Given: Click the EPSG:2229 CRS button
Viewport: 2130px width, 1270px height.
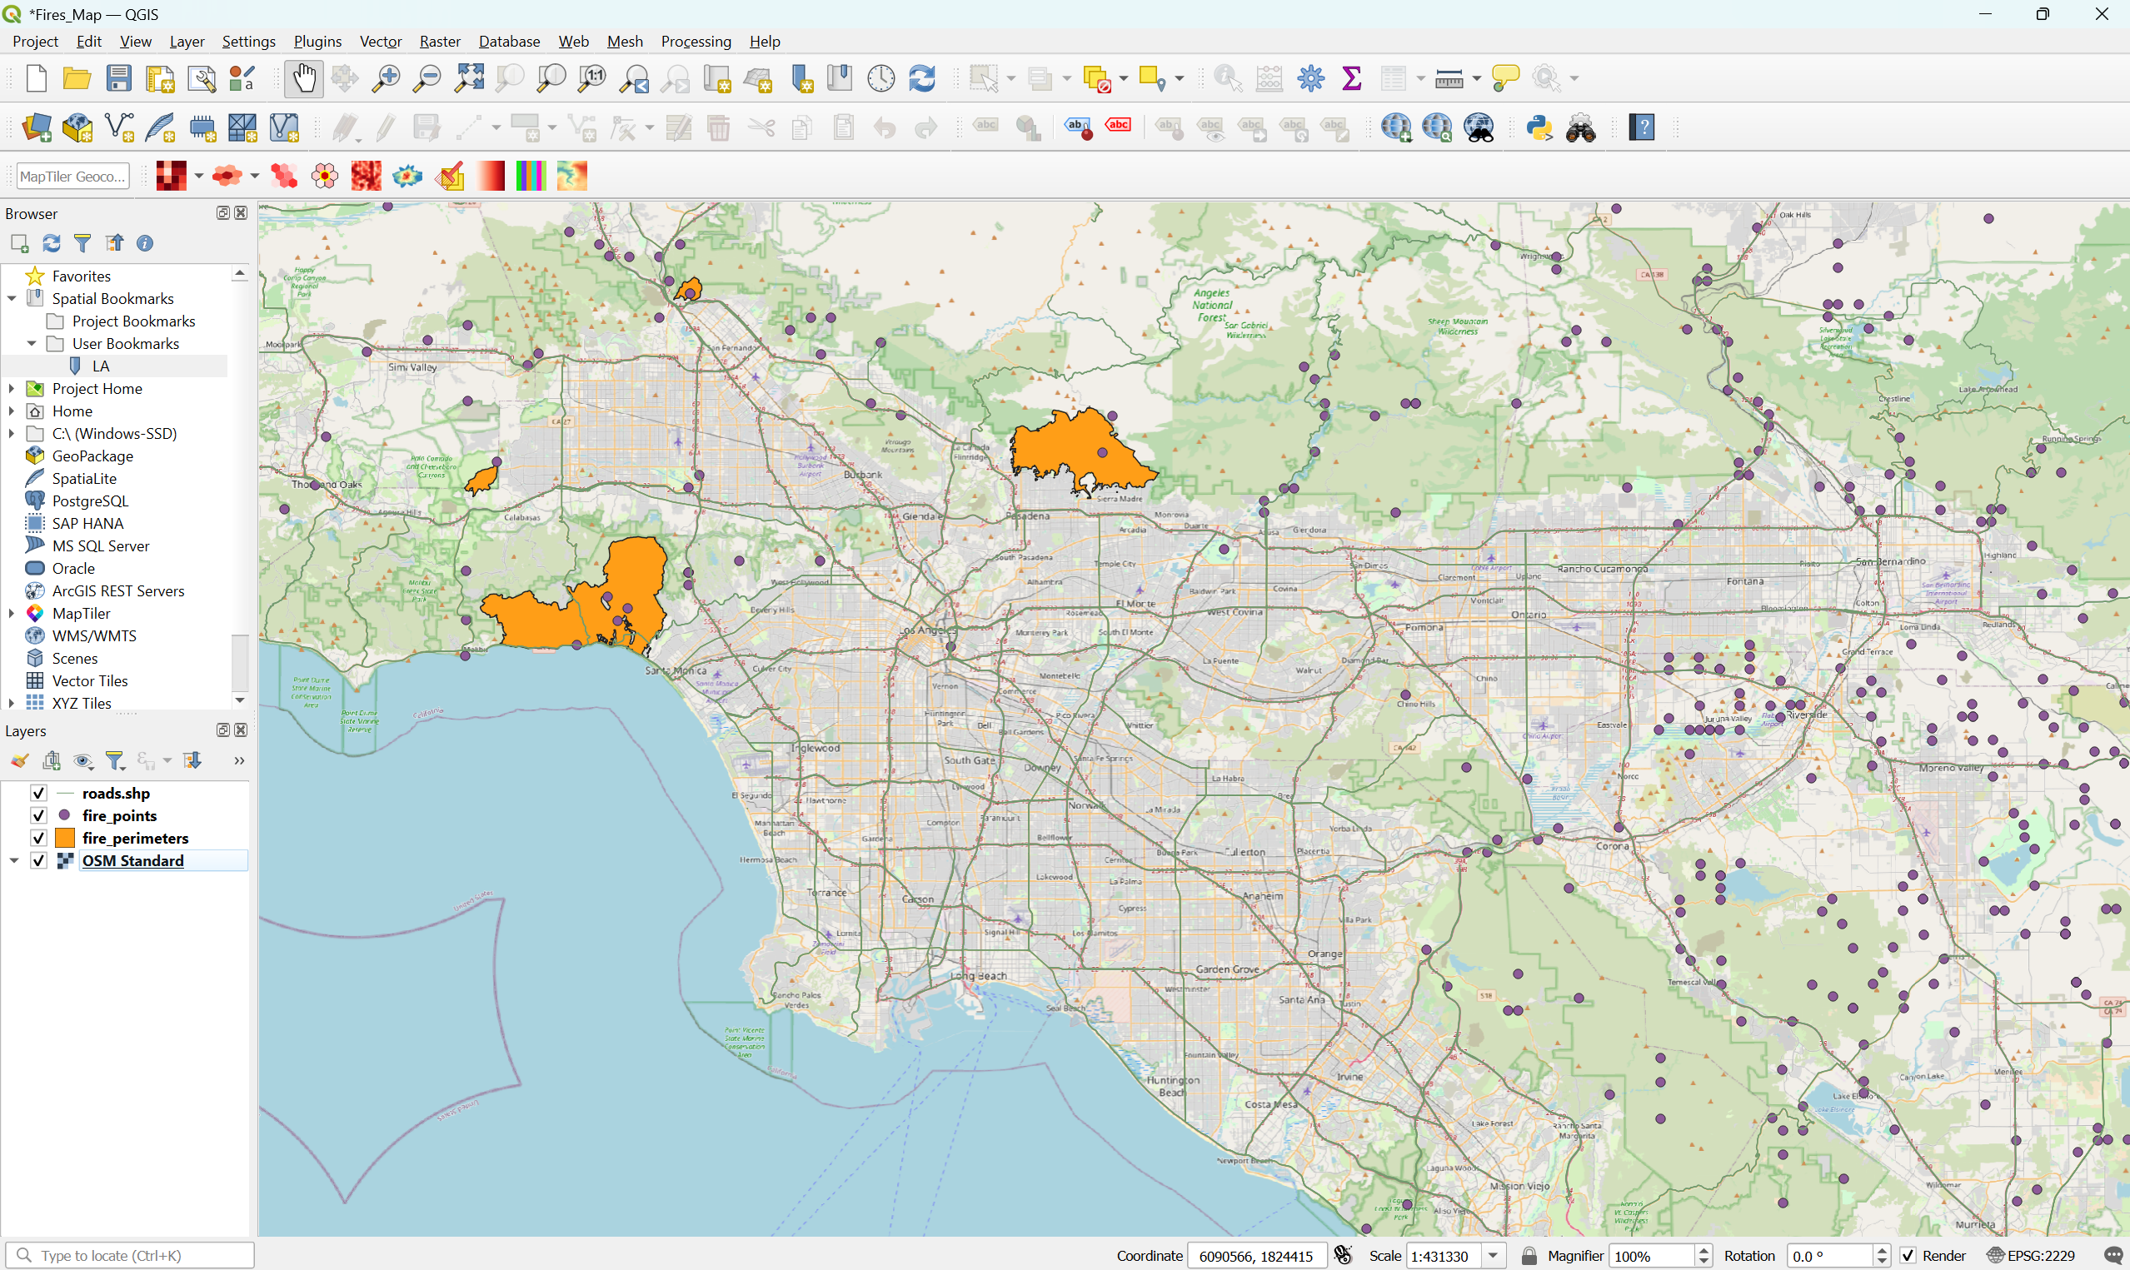Looking at the screenshot, I should click(x=2032, y=1256).
